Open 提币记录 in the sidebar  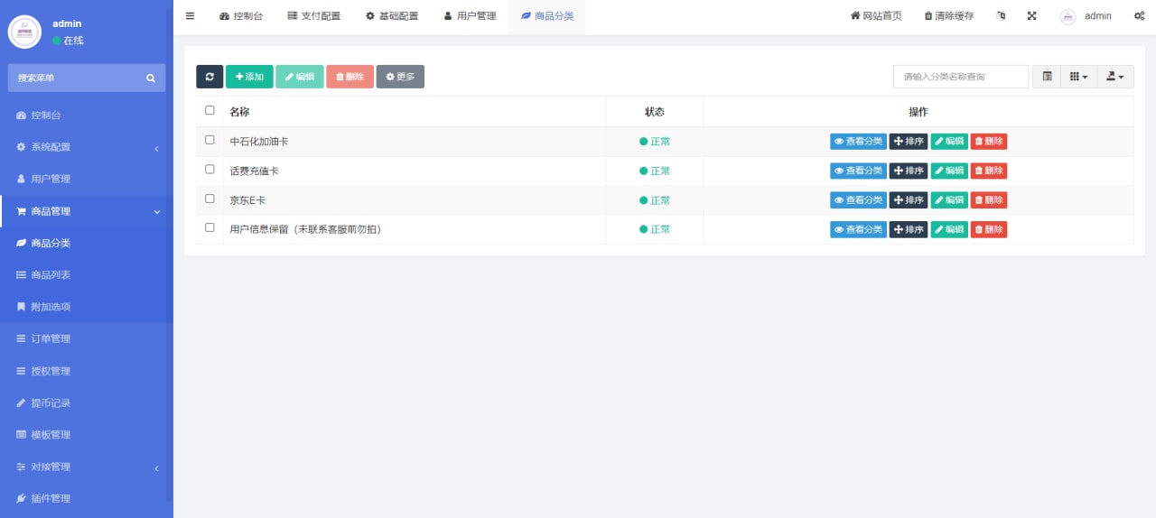[87, 402]
